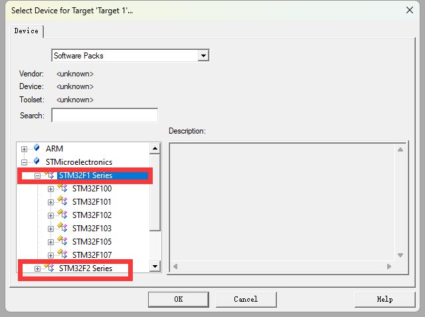Click the STM32F101 device group icon
Viewport: 425px width, 317px height.
click(62, 201)
